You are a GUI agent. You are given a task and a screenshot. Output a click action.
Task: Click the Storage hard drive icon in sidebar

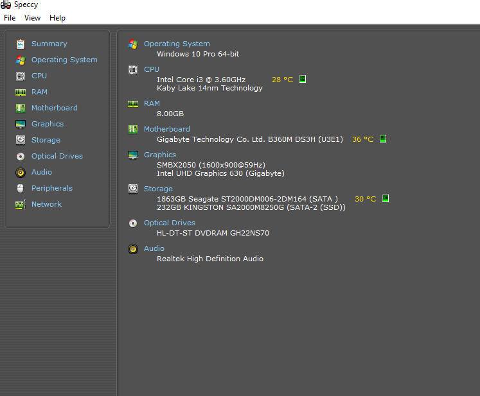(x=21, y=140)
